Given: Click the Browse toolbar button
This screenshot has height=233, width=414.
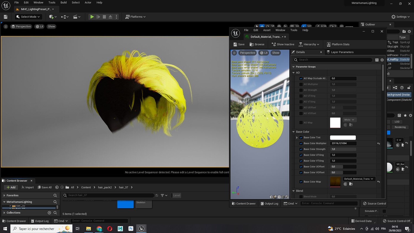Looking at the screenshot, I should tap(257, 44).
